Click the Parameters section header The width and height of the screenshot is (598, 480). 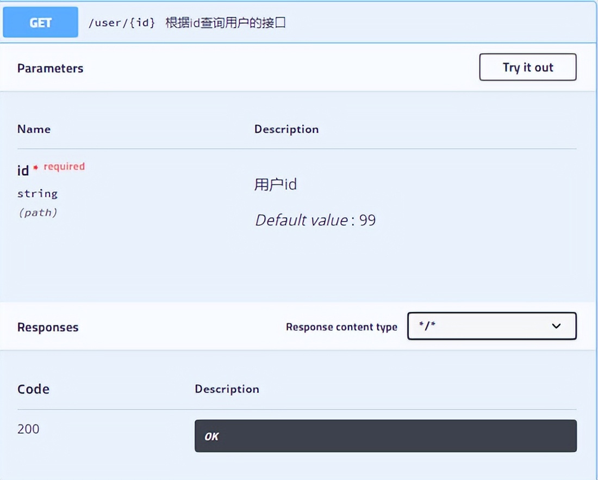point(50,67)
